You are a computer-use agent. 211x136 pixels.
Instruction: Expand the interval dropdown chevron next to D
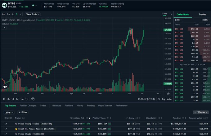[x=20, y=14]
